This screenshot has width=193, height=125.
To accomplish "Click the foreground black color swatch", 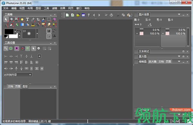I will (x=9, y=32).
